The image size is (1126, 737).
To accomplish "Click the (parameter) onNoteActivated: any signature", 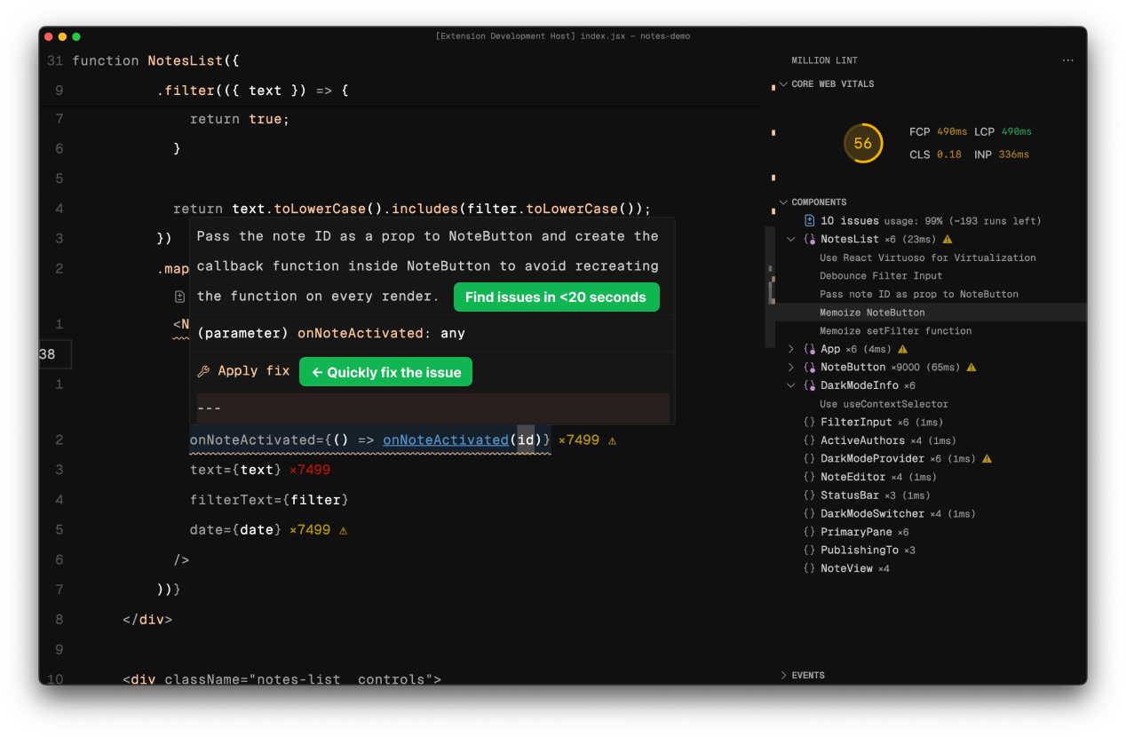I will click(331, 333).
